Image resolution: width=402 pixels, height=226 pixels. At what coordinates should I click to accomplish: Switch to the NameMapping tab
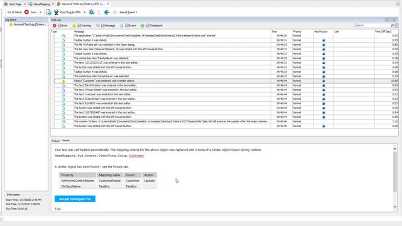[41, 4]
